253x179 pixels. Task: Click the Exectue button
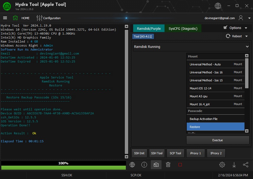(218, 140)
